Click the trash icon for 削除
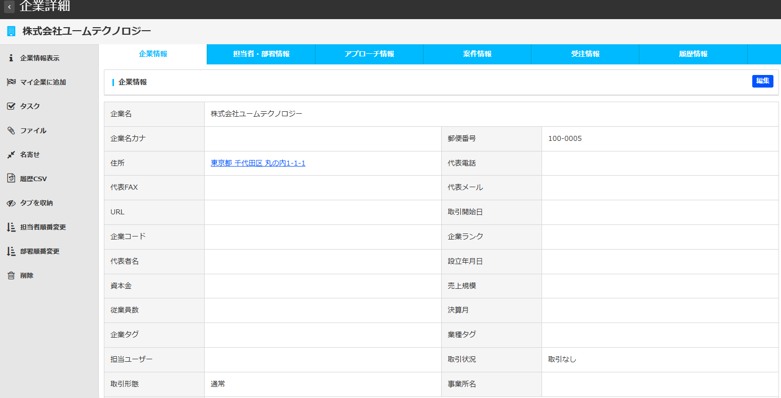This screenshot has width=781, height=398. [11, 275]
